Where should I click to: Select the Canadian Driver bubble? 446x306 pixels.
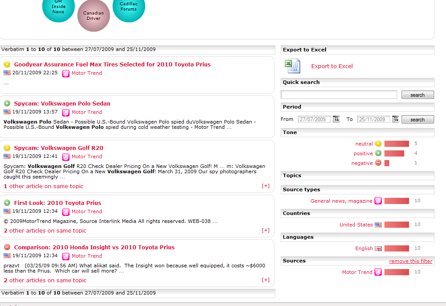(x=94, y=16)
